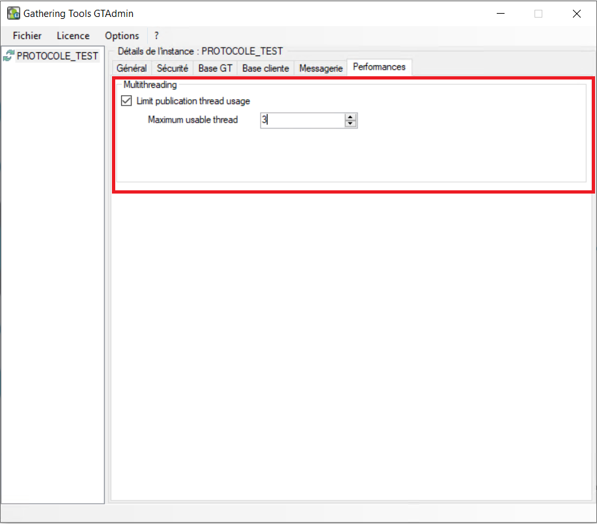Open the ? help menu
This screenshot has height=524, width=597.
(156, 36)
